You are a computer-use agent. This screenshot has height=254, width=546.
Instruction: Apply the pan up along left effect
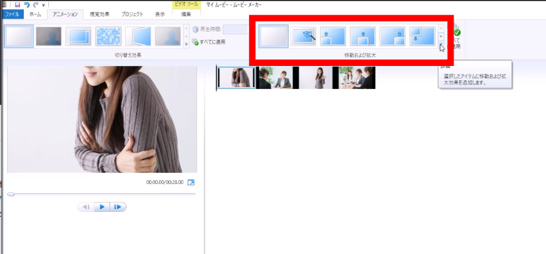point(333,36)
